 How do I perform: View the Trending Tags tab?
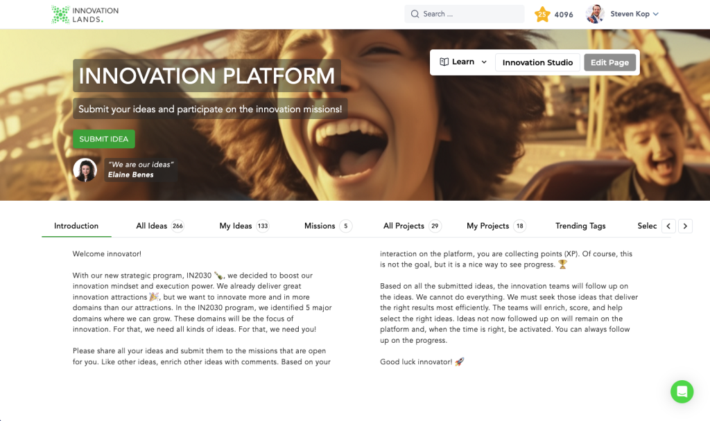(x=580, y=226)
